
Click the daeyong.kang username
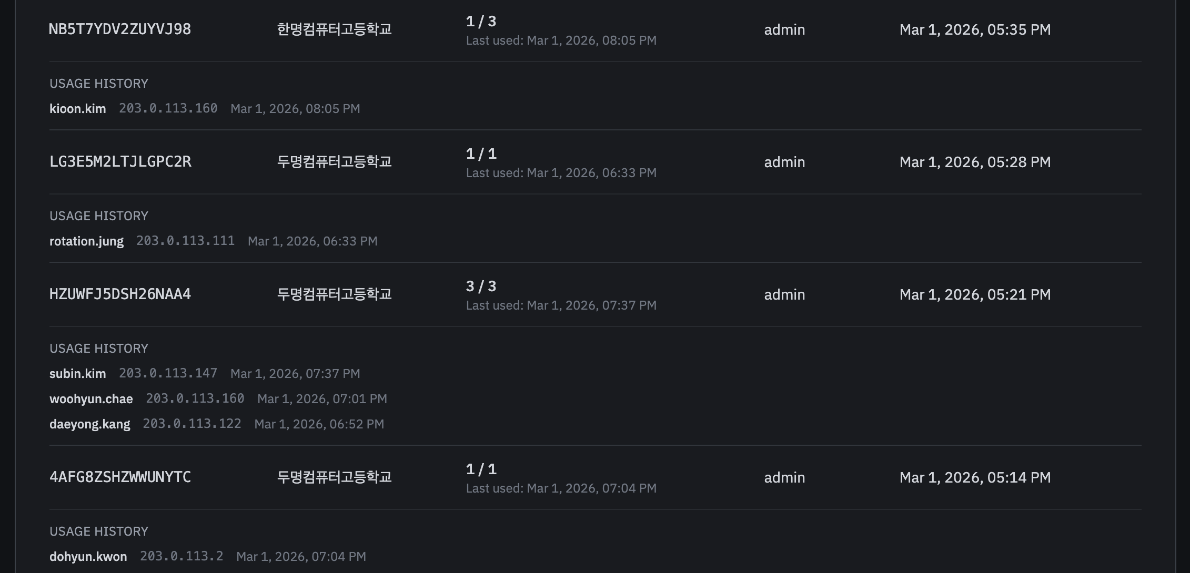[x=89, y=424]
